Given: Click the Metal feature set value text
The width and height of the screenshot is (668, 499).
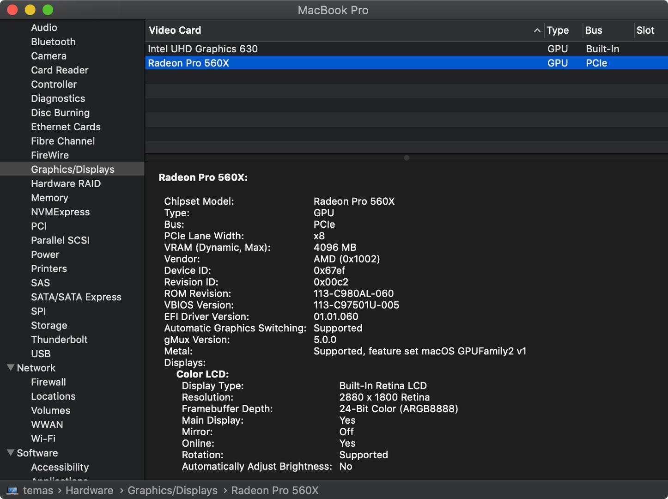Looking at the screenshot, I should (x=420, y=352).
